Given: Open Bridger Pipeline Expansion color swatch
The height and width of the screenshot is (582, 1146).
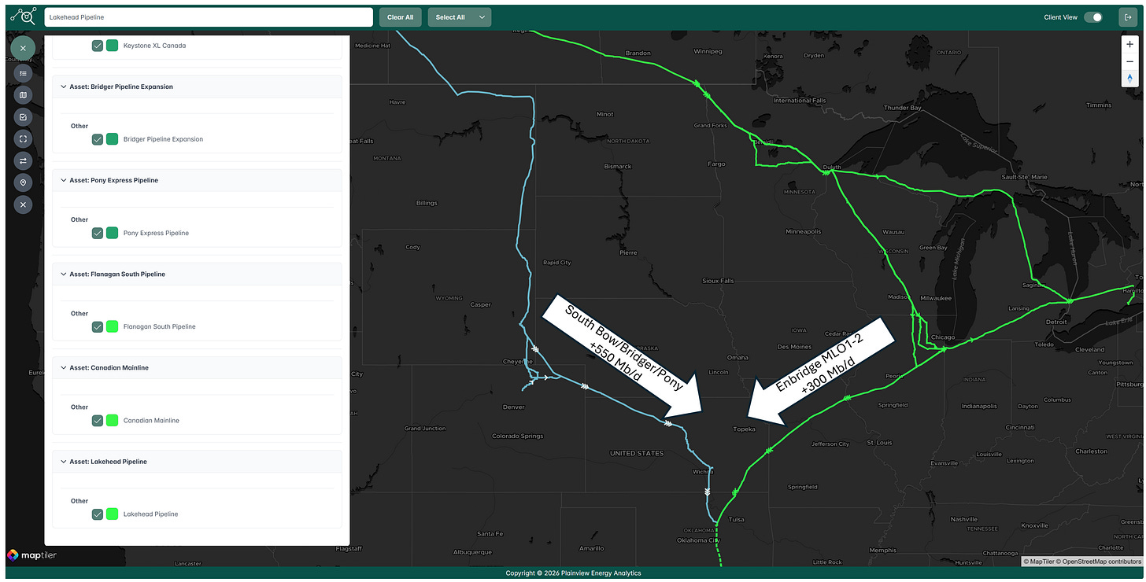Looking at the screenshot, I should tap(113, 139).
